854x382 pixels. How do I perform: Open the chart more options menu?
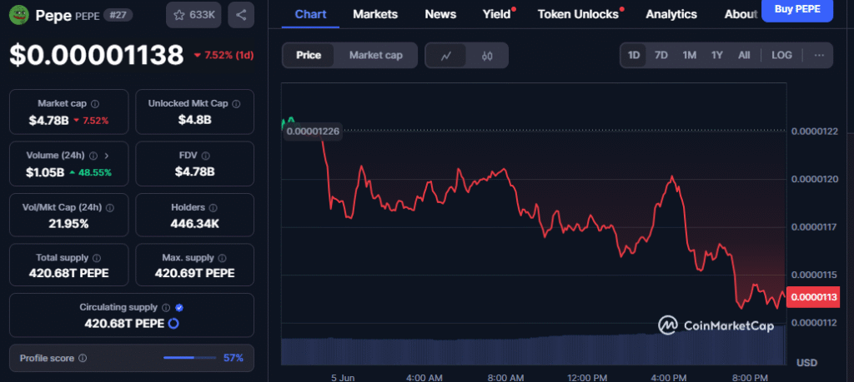pyautogui.click(x=819, y=56)
